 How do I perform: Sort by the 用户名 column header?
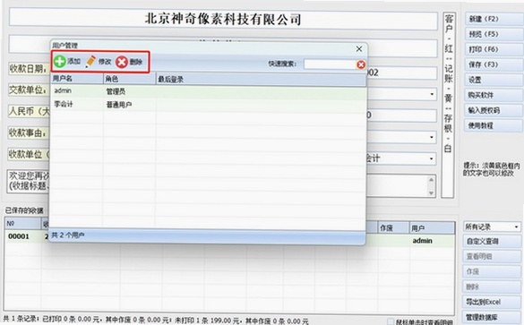(x=77, y=79)
